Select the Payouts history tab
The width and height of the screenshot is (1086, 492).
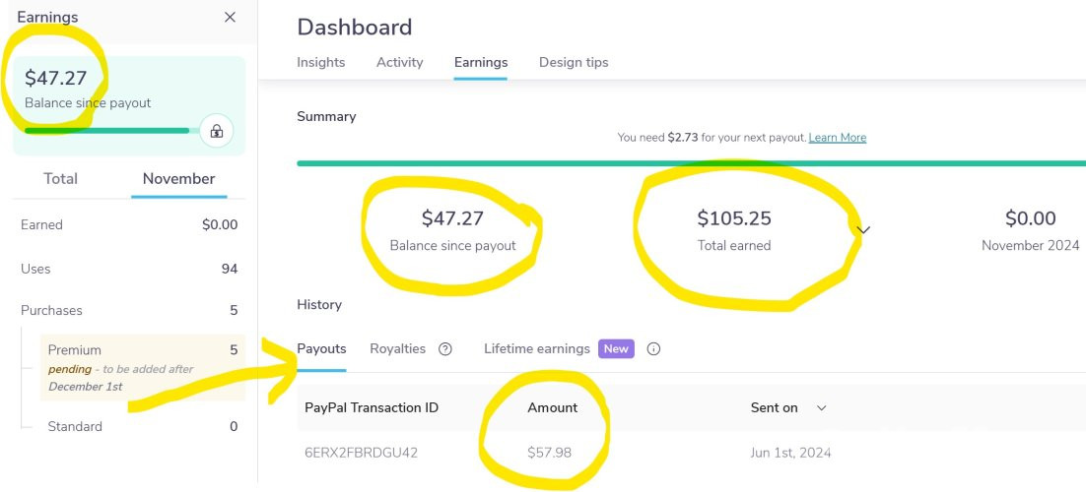[x=321, y=348]
